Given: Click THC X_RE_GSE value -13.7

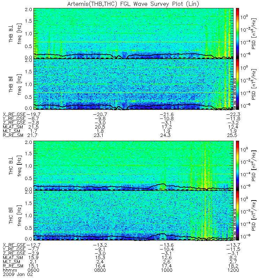Looking at the screenshot, I should pos(233,245).
